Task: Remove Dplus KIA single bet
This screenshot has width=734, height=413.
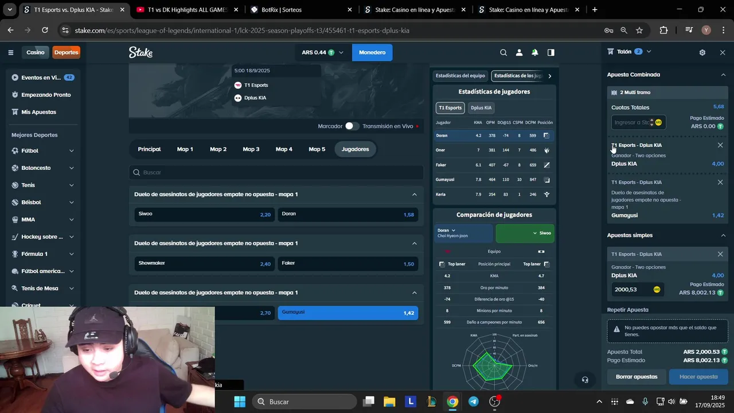Action: [x=720, y=254]
